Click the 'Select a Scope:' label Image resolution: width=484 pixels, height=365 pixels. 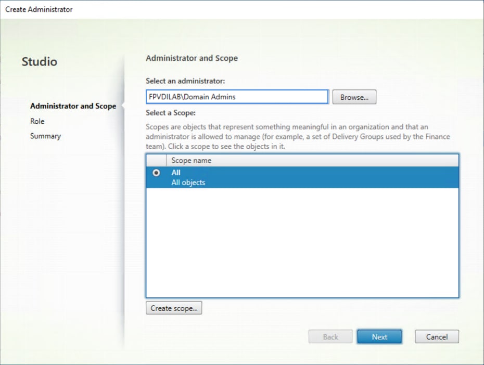[171, 113]
